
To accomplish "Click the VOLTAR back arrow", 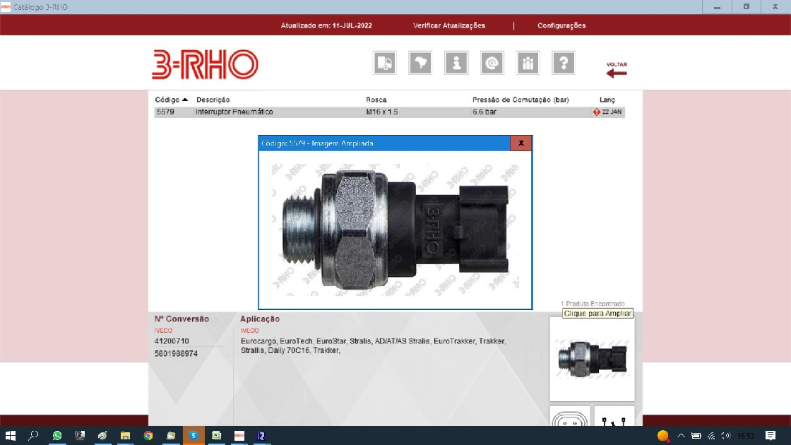I will (616, 70).
